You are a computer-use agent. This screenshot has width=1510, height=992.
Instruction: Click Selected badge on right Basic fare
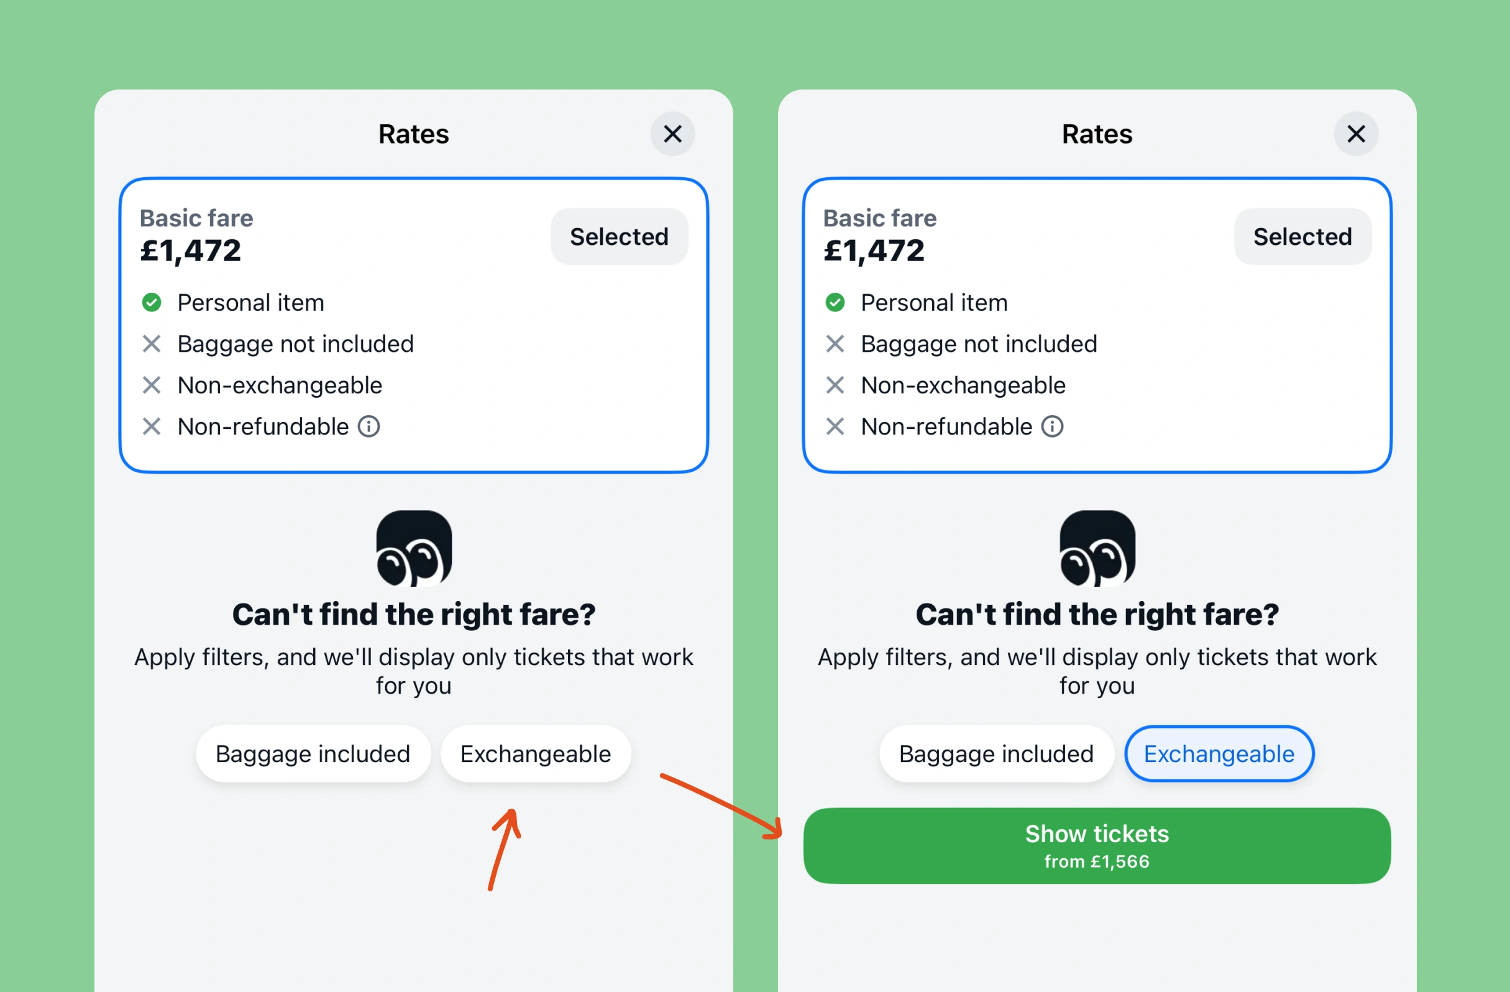1302,237
